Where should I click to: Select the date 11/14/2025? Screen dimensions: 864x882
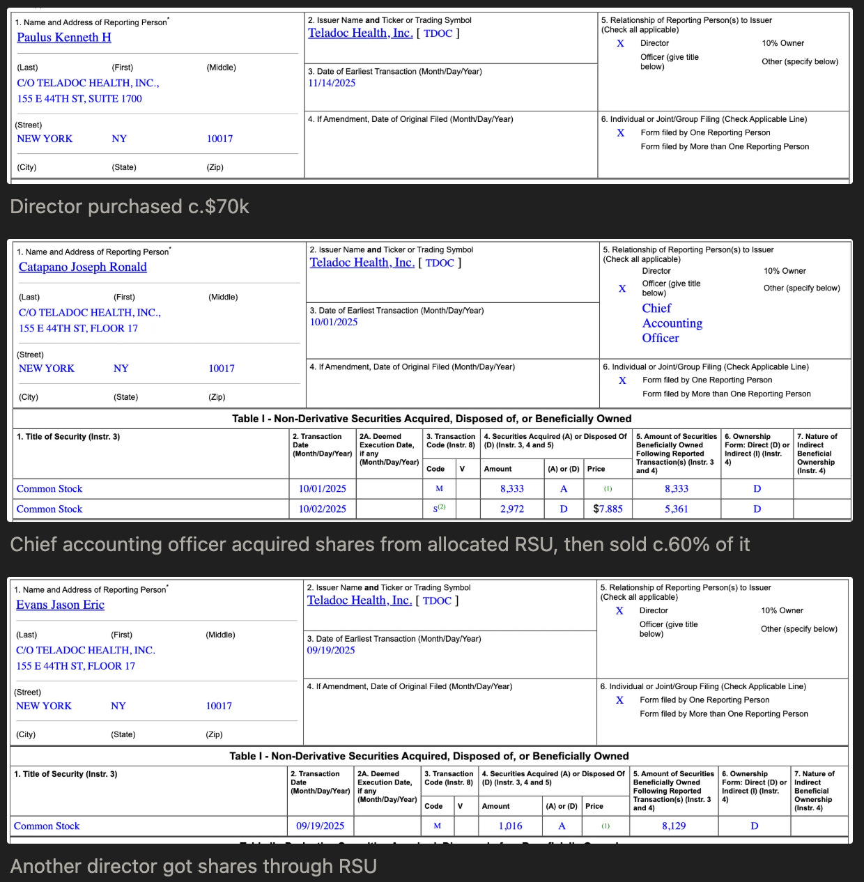point(332,83)
